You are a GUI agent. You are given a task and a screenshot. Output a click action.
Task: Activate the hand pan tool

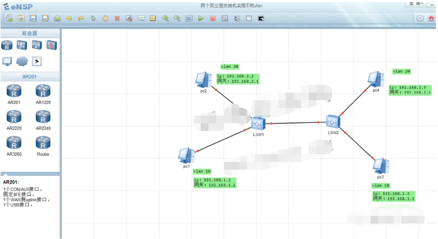click(105, 19)
